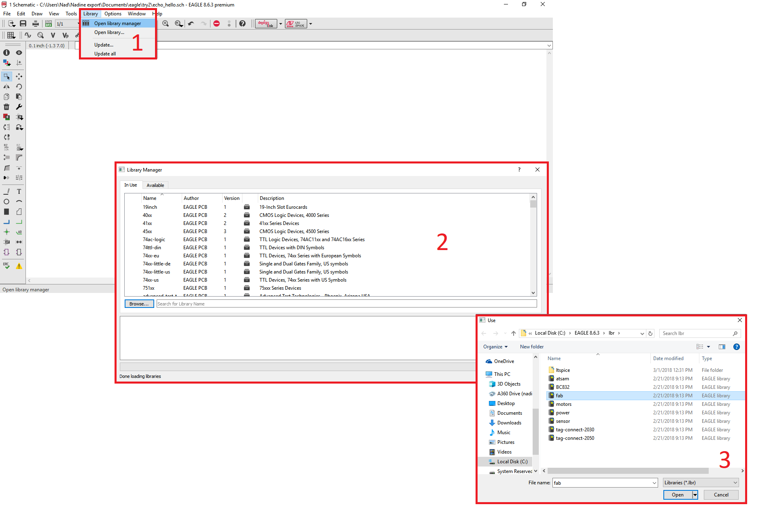Select the Info tool icon
The width and height of the screenshot is (769, 526).
pyautogui.click(x=6, y=53)
